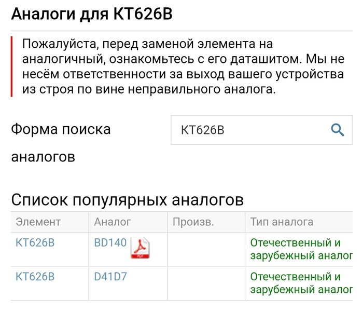Click the Элемент column header
The width and height of the screenshot is (363, 312).
click(38, 222)
